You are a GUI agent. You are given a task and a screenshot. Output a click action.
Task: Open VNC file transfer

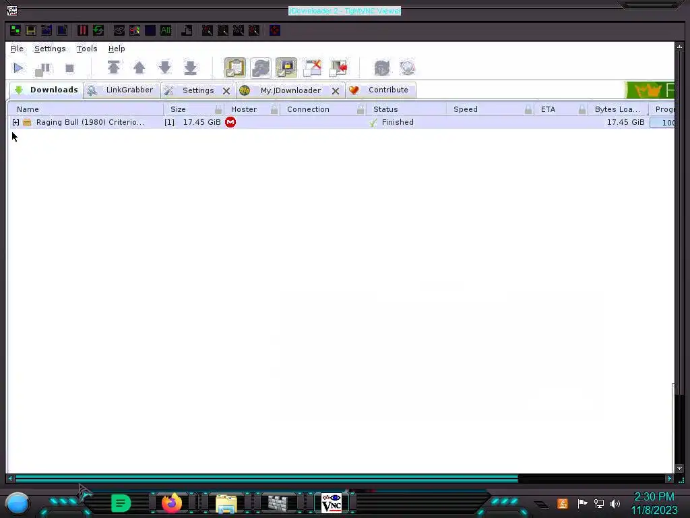pos(187,30)
